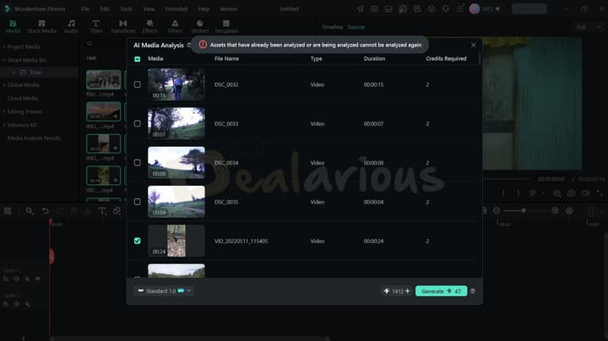
Task: Click the user avatar in title bar
Action: click(x=475, y=9)
